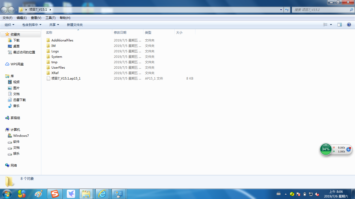This screenshot has width=355, height=199.
Task: Open the AdditionalFiles folder
Action: click(62, 40)
